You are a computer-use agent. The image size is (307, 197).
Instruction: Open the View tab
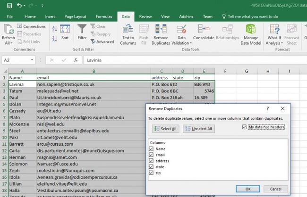click(165, 16)
